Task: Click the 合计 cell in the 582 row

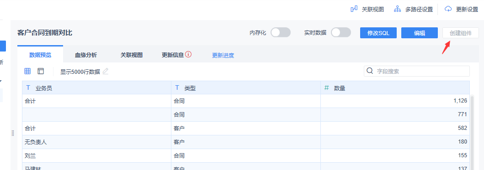Action: [x=96, y=128]
